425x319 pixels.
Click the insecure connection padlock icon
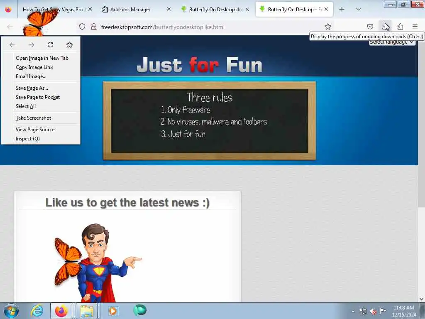tap(94, 27)
